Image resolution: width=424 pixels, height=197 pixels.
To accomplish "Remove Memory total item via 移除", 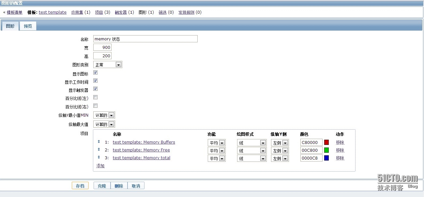I will pyautogui.click(x=340, y=158).
